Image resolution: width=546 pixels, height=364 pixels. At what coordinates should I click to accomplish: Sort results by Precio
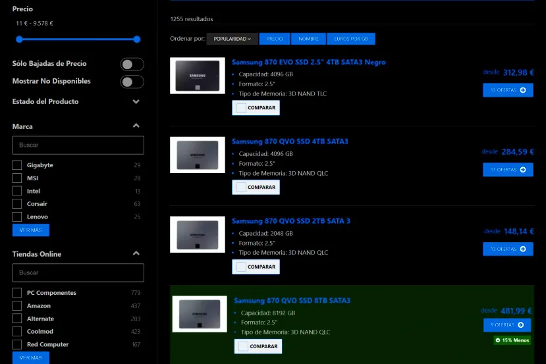(x=274, y=39)
